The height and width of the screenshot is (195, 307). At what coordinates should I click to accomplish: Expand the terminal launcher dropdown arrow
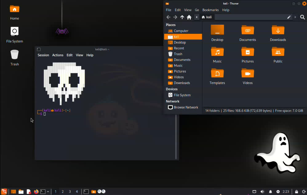pos(48,192)
